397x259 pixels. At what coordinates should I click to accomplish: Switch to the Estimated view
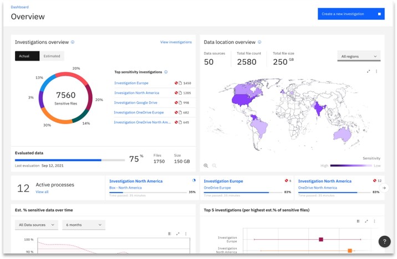[x=52, y=56]
